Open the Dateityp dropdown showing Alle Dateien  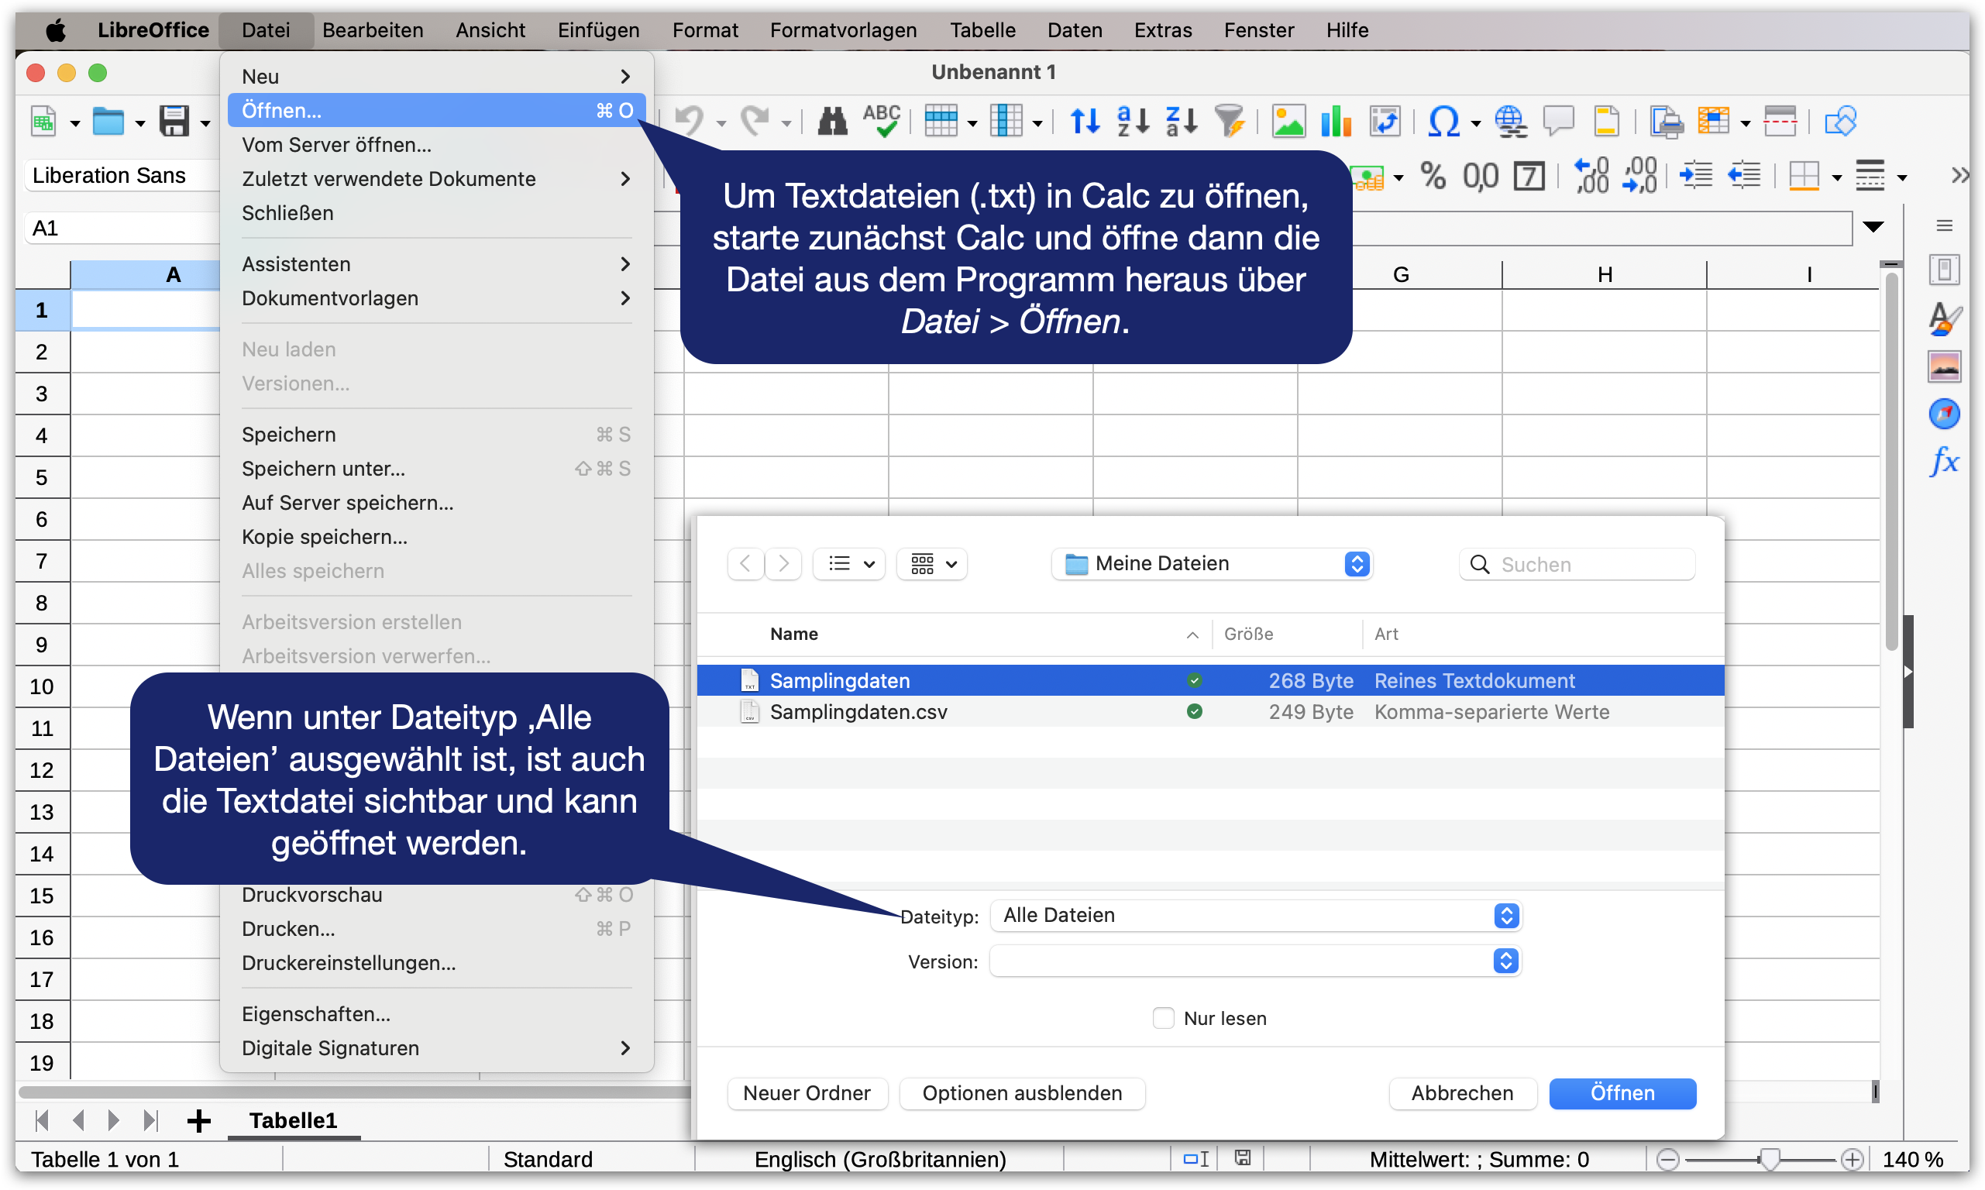(1255, 916)
